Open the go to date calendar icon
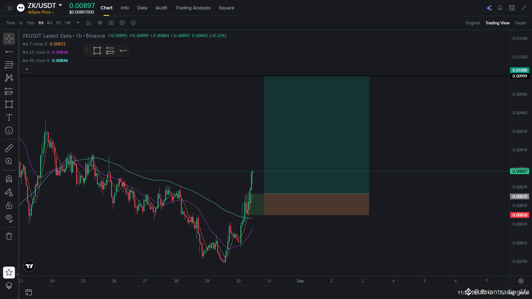The height and width of the screenshot is (299, 532). click(x=29, y=292)
